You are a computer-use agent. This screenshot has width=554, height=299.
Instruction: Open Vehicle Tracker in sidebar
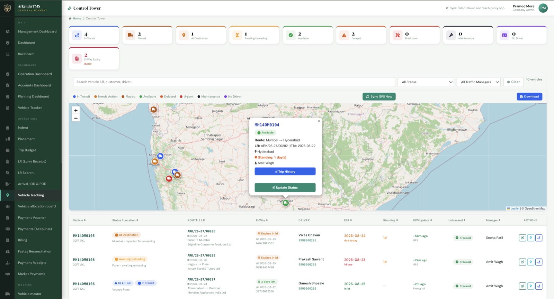click(31, 108)
